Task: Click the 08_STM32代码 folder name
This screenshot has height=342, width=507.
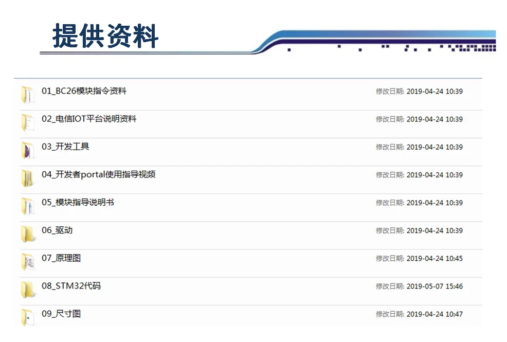Action: tap(71, 286)
